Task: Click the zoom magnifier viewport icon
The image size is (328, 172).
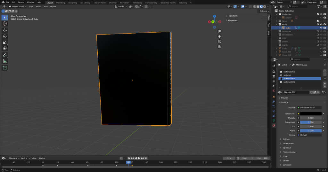Action: (219, 31)
